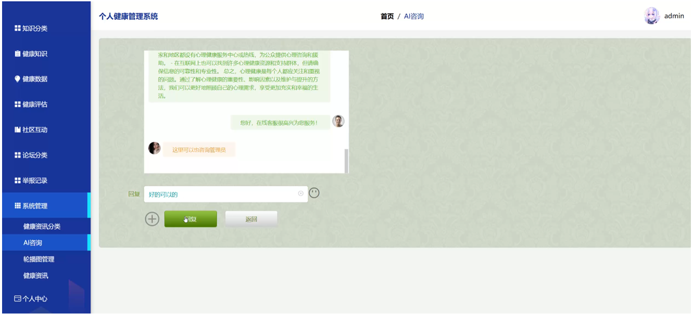Screen dimensions: 693x314
Task: Click the 举报记录 grid icon
Action: (18, 181)
